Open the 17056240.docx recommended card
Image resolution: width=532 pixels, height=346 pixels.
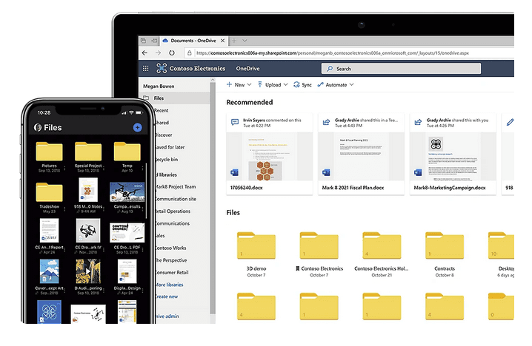point(270,154)
